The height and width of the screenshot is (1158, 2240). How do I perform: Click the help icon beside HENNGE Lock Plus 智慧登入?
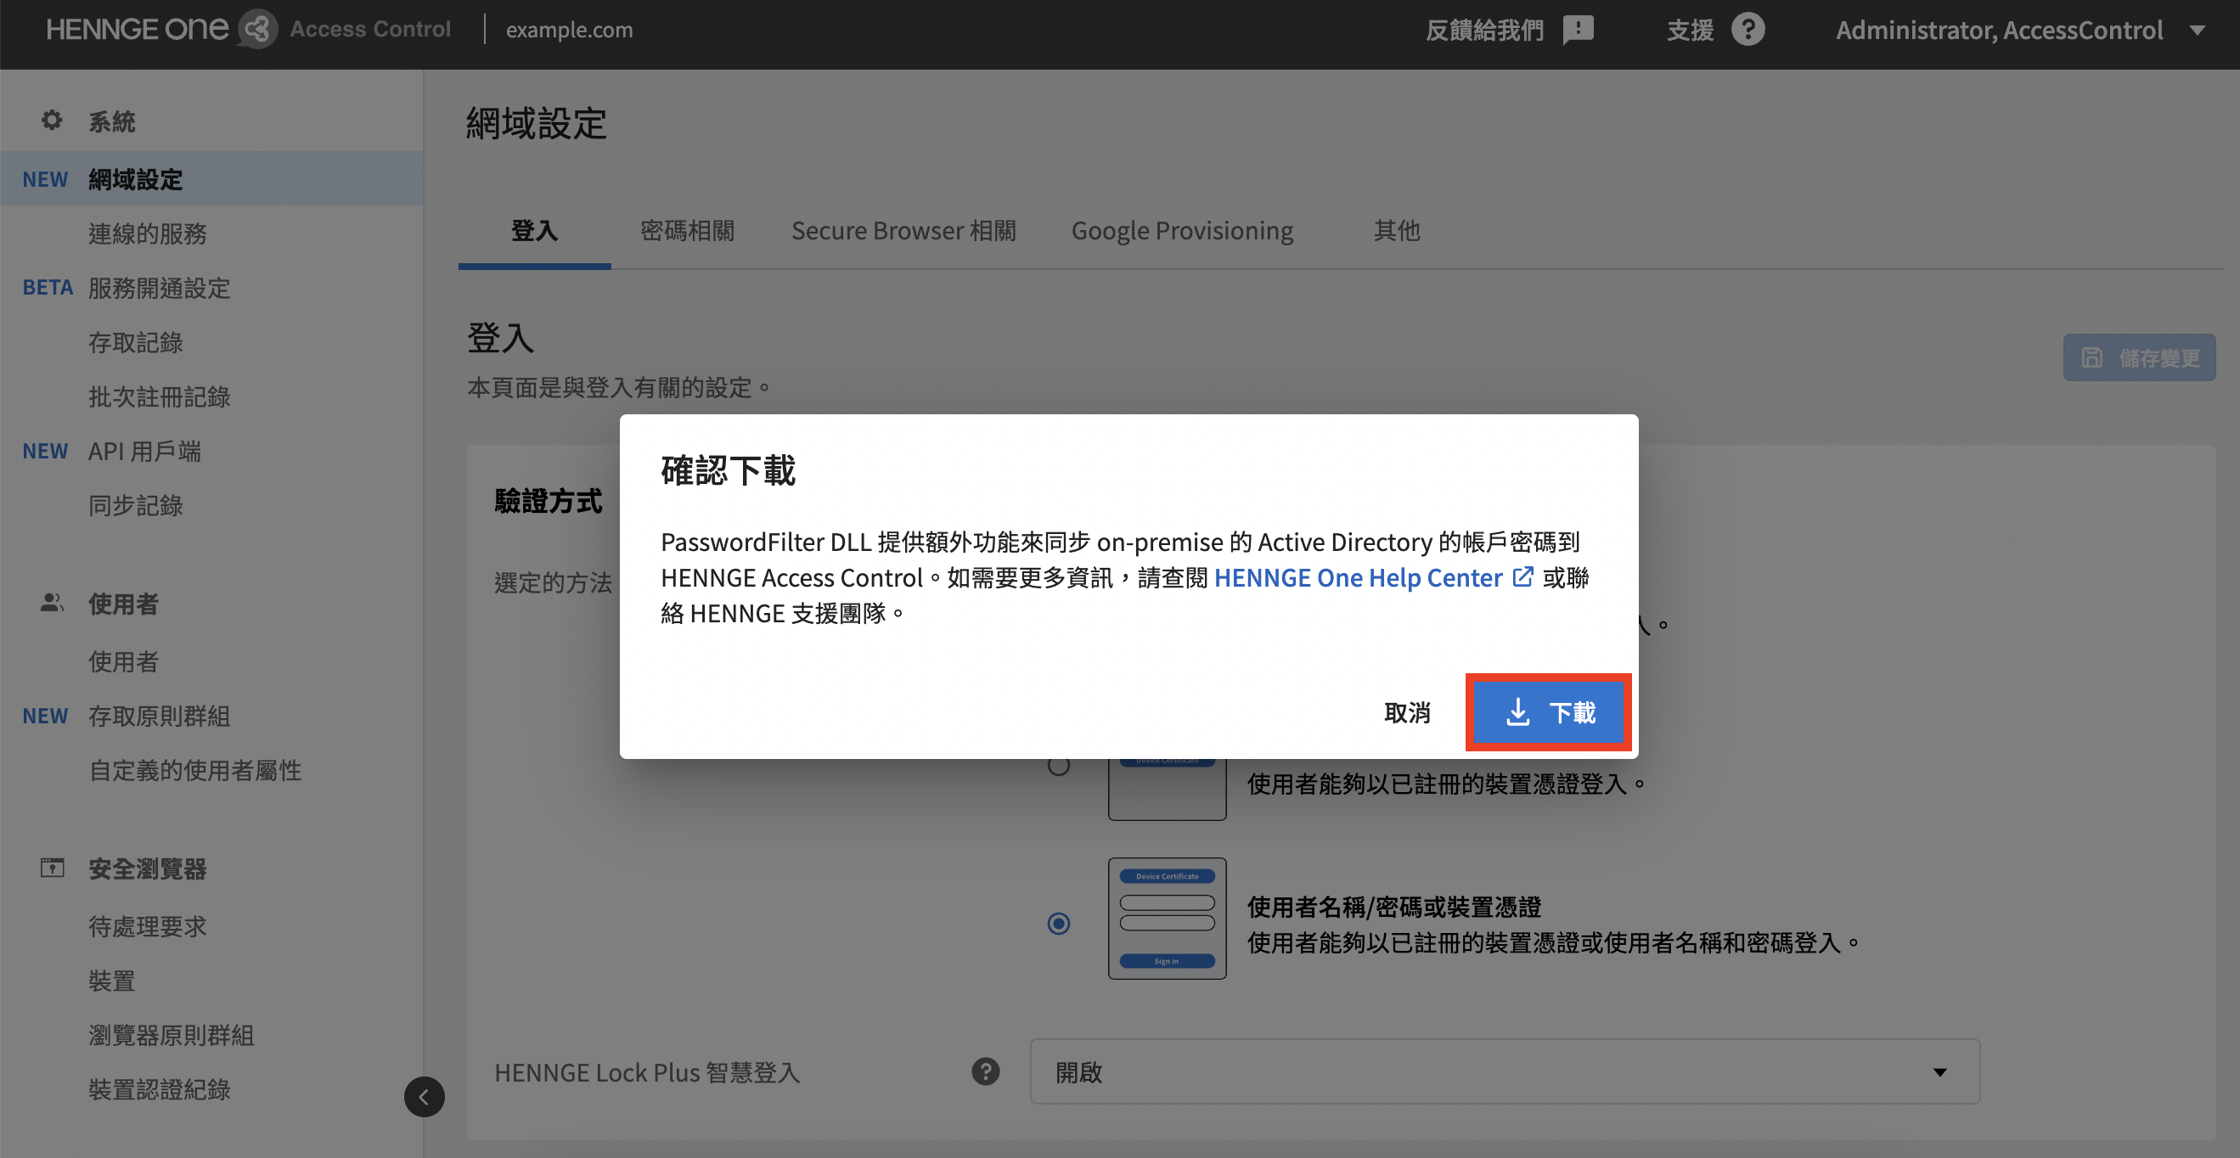point(985,1071)
